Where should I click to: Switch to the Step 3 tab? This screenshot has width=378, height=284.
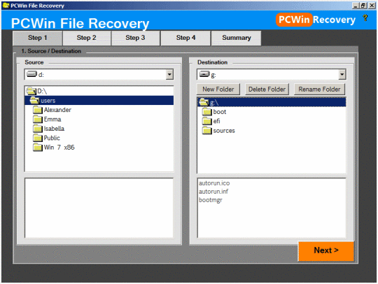coord(135,38)
